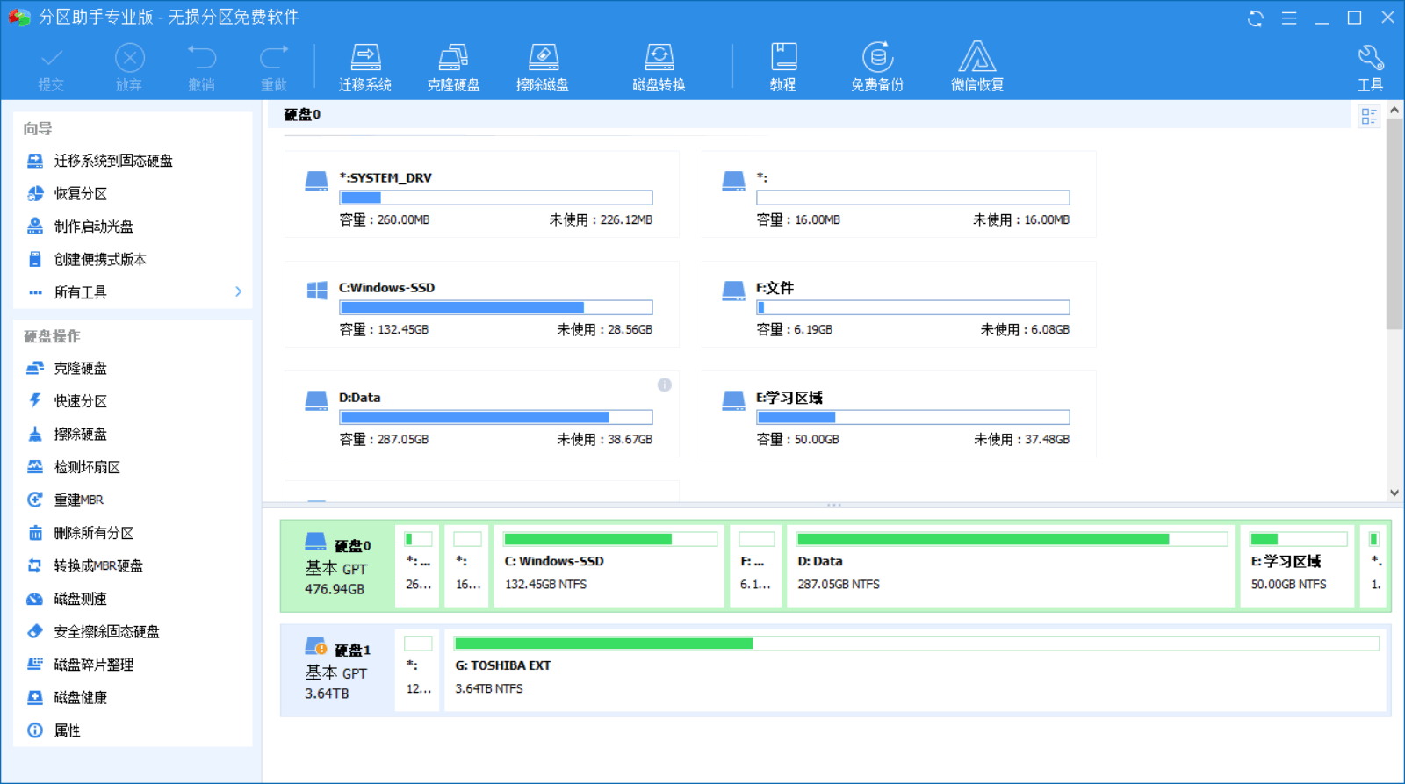
Task: Click the vertical scrollbar thumb
Action: (x=1394, y=224)
